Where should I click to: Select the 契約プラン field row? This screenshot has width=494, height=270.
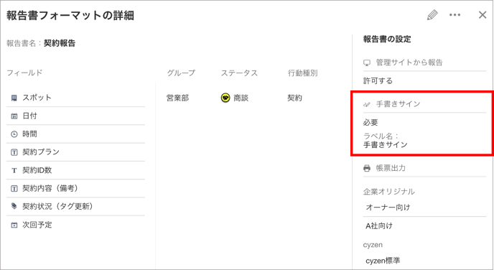(x=75, y=152)
